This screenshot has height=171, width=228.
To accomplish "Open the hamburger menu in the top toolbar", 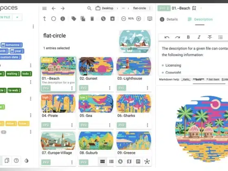I will pos(44,9).
